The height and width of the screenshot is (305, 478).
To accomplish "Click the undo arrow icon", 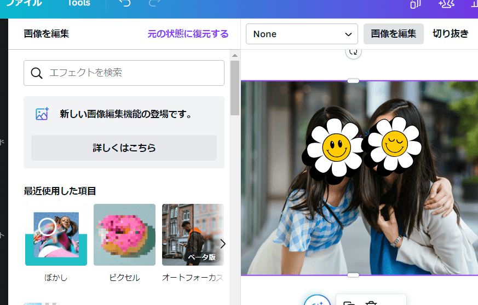I will 125,3.
